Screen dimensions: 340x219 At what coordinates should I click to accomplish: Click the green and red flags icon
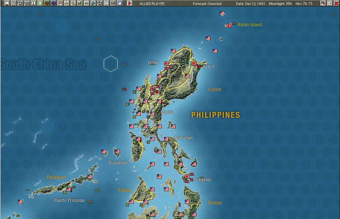click(x=323, y=3)
